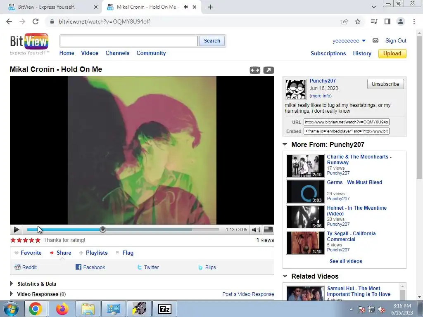Open Samuel Hui related video link
Image resolution: width=423 pixels, height=317 pixels.
click(x=359, y=291)
